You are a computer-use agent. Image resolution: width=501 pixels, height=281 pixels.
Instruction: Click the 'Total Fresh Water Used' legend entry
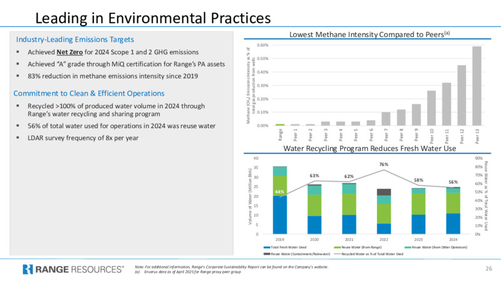(x=285, y=247)
